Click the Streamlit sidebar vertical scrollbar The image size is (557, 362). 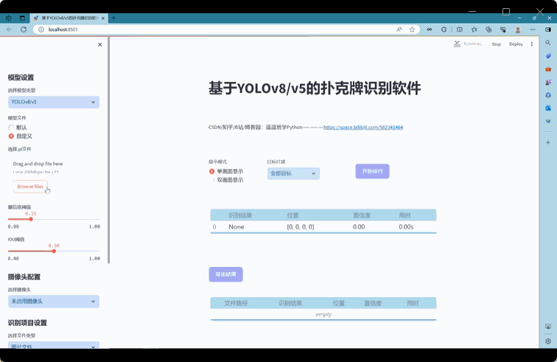pos(109,150)
